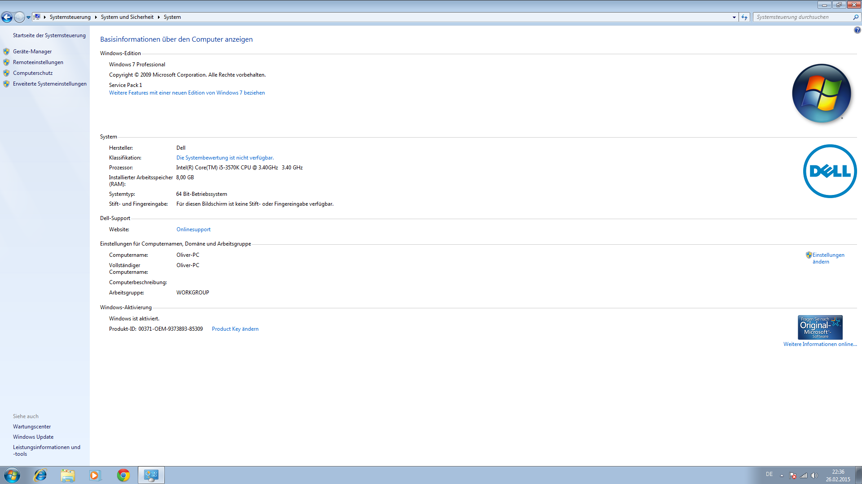This screenshot has width=862, height=484.
Task: Open Erweiterte Systemeinstellungen link
Action: tap(49, 84)
